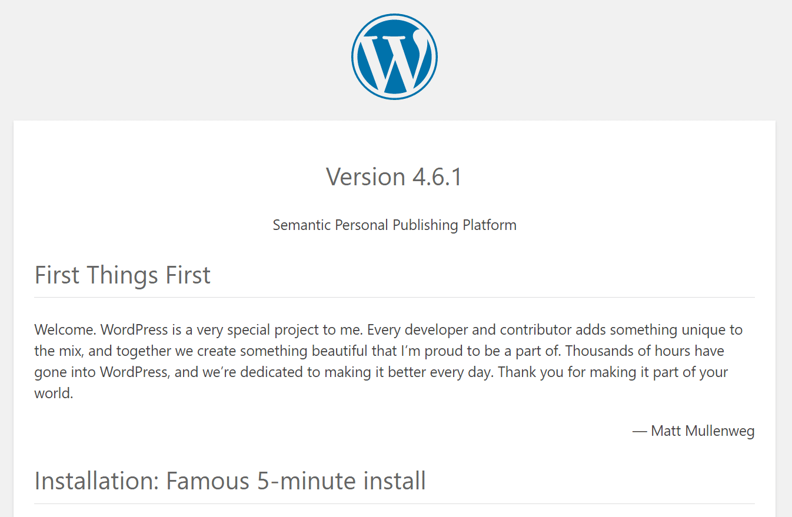Click the divider line under the Installation heading
The height and width of the screenshot is (517, 792).
394,504
